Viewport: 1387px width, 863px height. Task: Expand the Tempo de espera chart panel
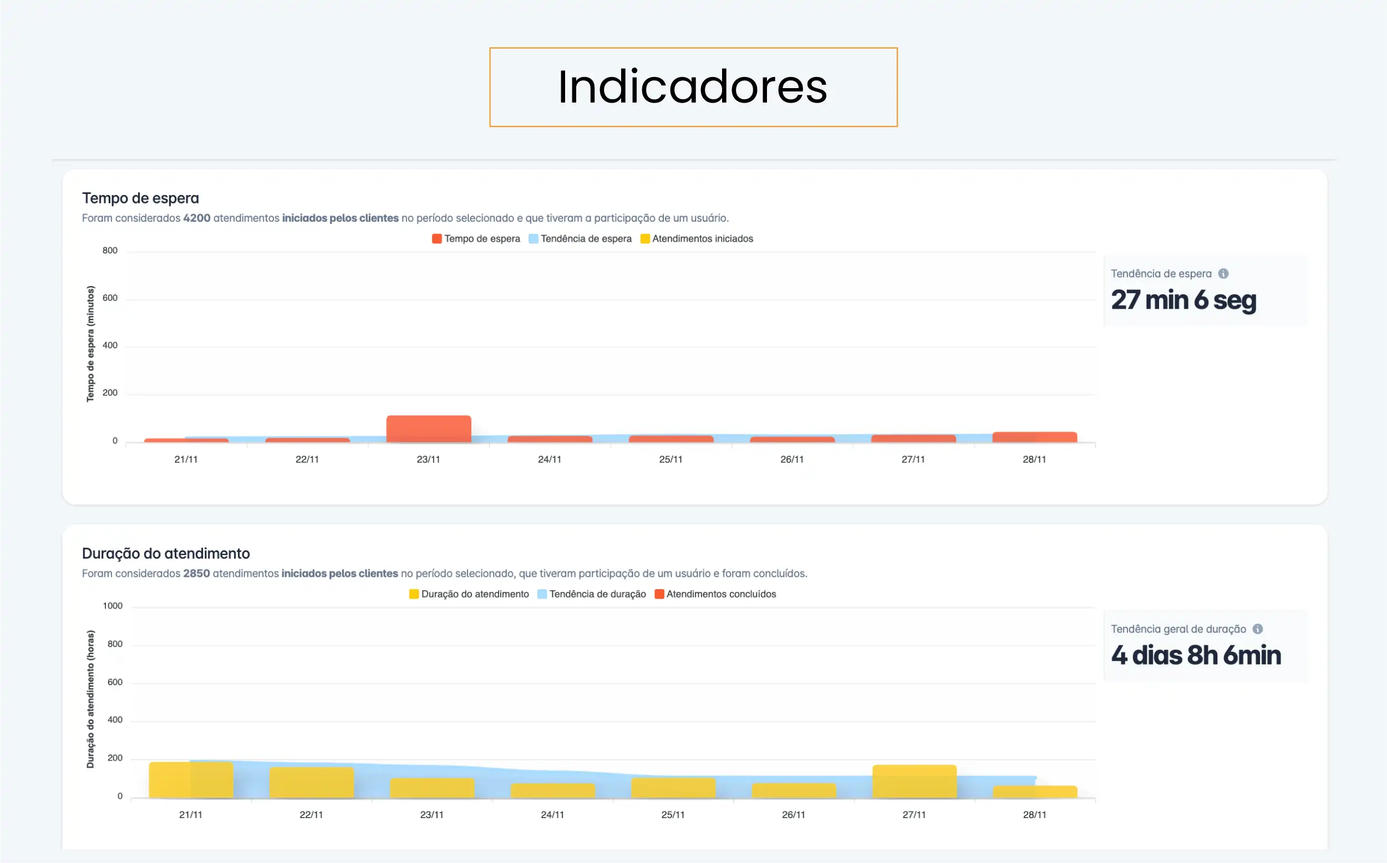[140, 198]
